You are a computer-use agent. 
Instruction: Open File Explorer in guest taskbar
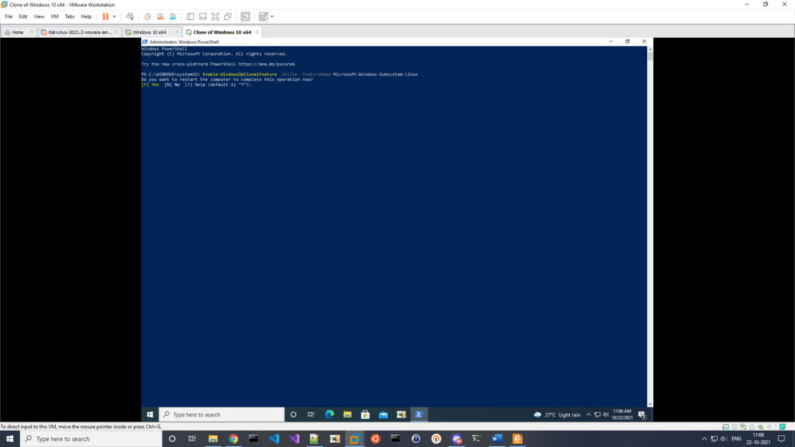(347, 414)
